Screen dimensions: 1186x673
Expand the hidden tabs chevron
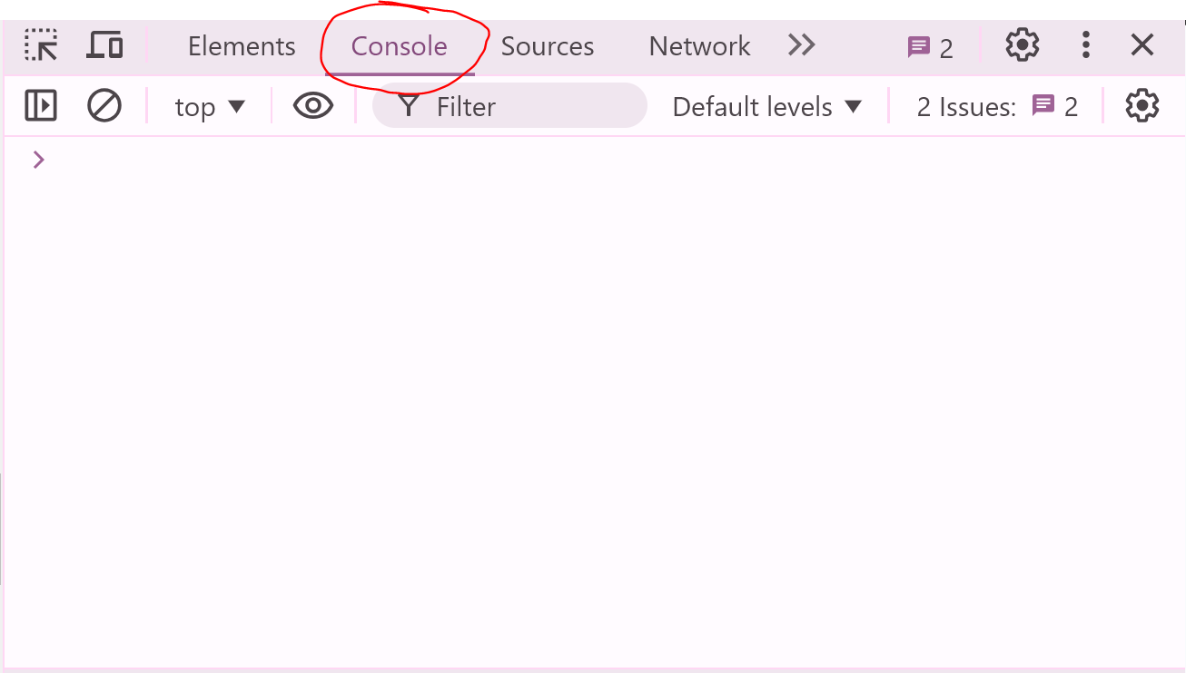pyautogui.click(x=801, y=44)
